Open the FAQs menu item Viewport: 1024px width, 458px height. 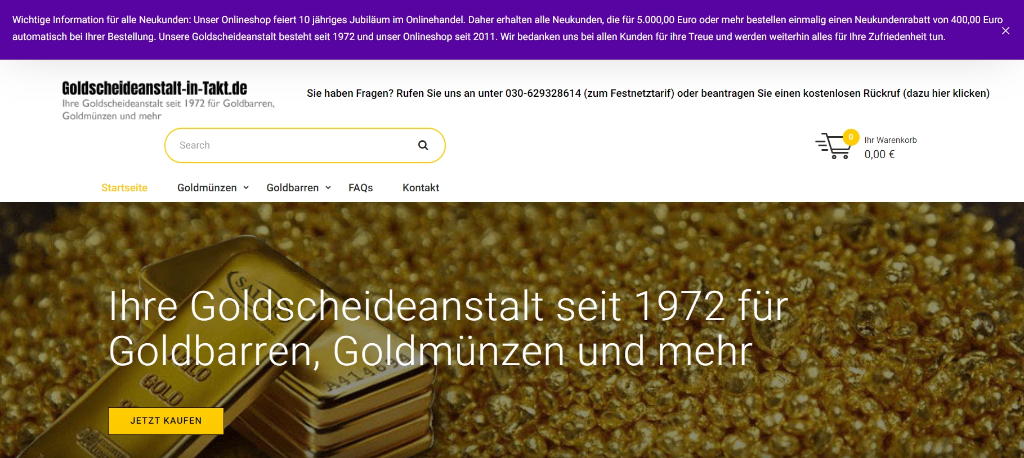pos(360,188)
